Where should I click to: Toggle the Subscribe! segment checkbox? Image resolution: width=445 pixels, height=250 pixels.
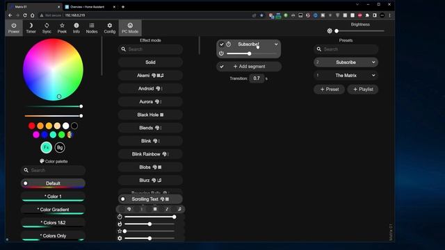click(222, 44)
